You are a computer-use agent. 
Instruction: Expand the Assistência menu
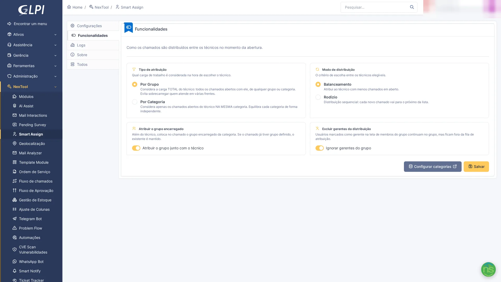coord(31,45)
